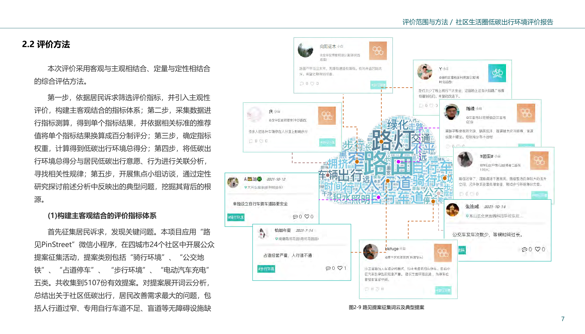This screenshot has width=585, height=334.
Task: Click the heart icon on 恰如年夏's card
Action: click(x=340, y=268)
